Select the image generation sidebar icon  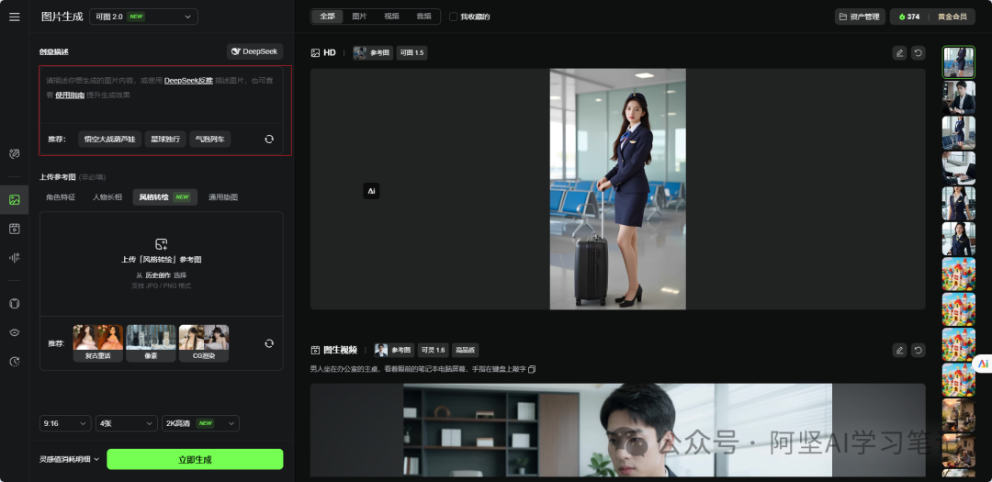pyautogui.click(x=14, y=200)
